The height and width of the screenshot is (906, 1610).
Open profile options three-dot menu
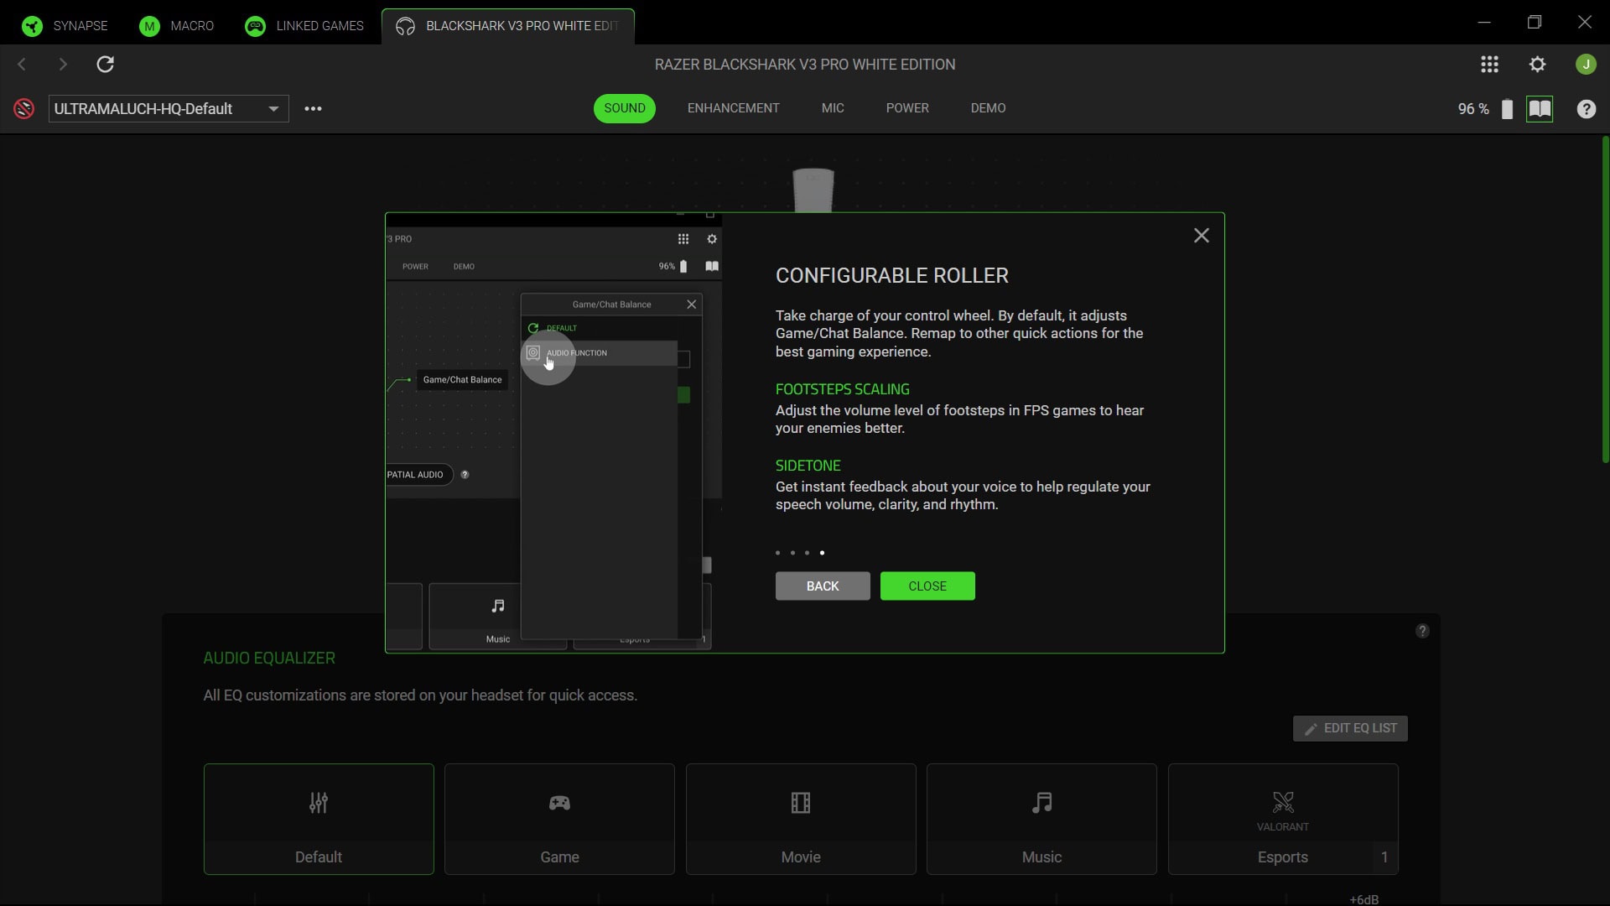click(x=313, y=108)
